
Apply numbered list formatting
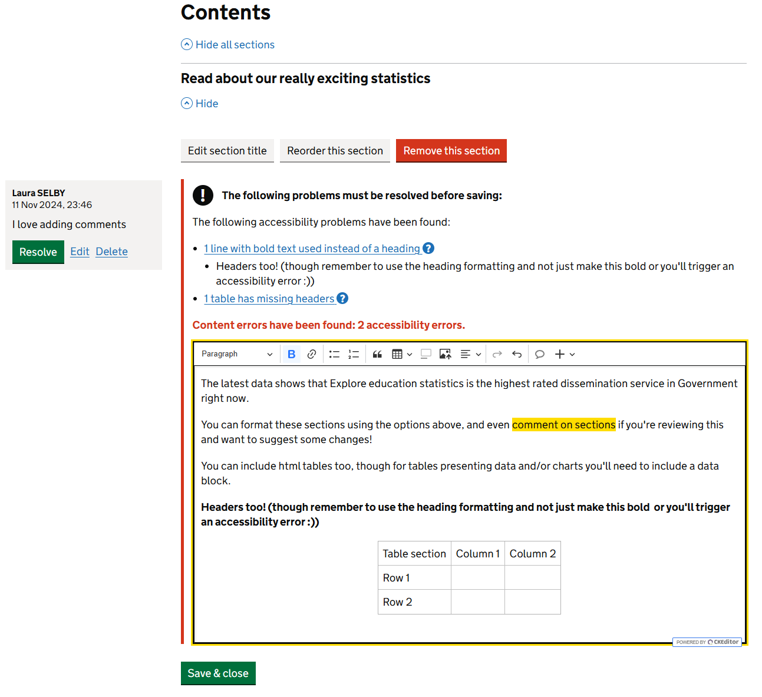[x=354, y=354]
